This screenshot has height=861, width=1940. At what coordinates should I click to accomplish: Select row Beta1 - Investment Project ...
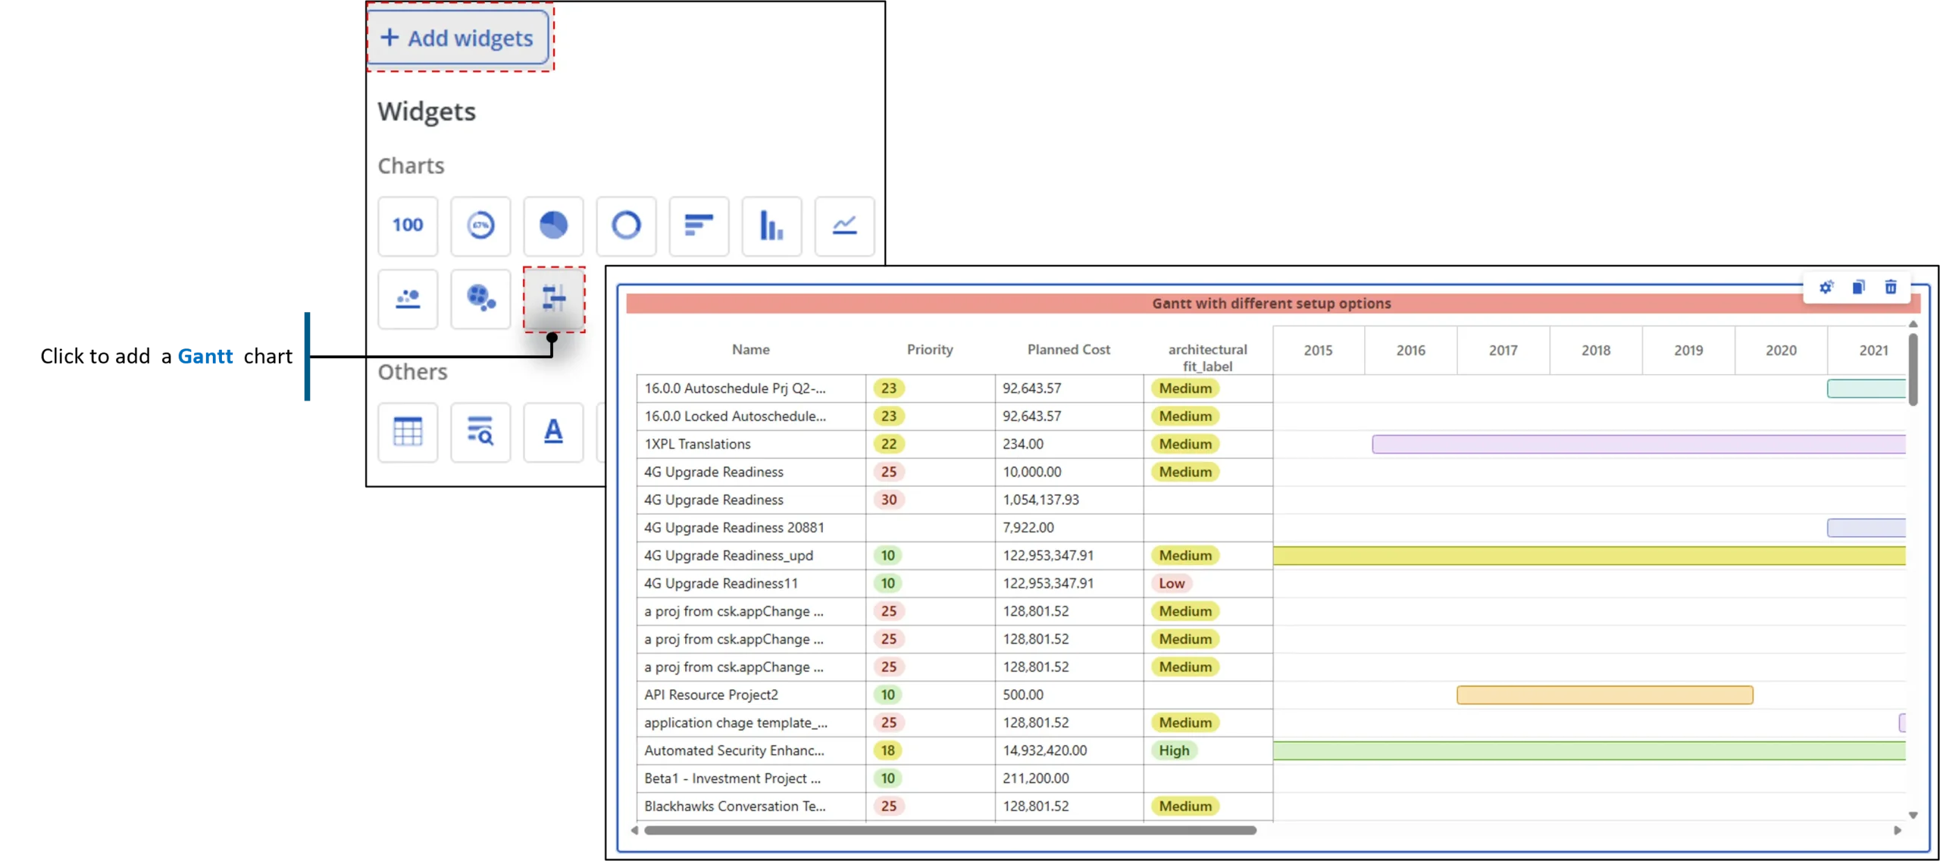pyautogui.click(x=954, y=778)
